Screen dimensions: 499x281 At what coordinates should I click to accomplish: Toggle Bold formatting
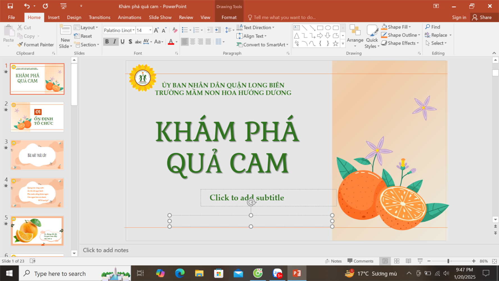[107, 42]
